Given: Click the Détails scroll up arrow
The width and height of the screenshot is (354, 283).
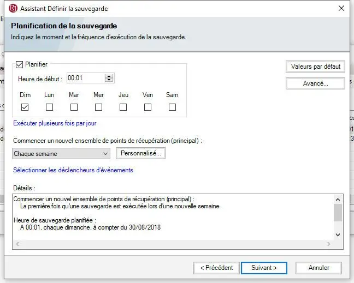Looking at the screenshot, I should point(338,200).
